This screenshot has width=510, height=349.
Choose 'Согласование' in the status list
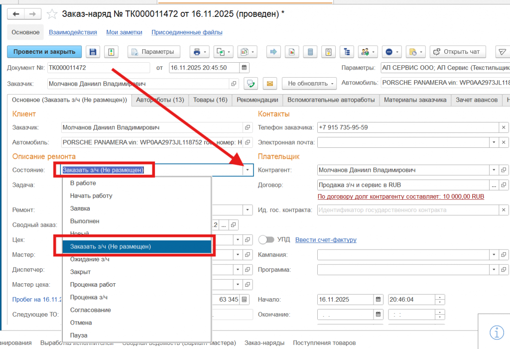pyautogui.click(x=90, y=310)
